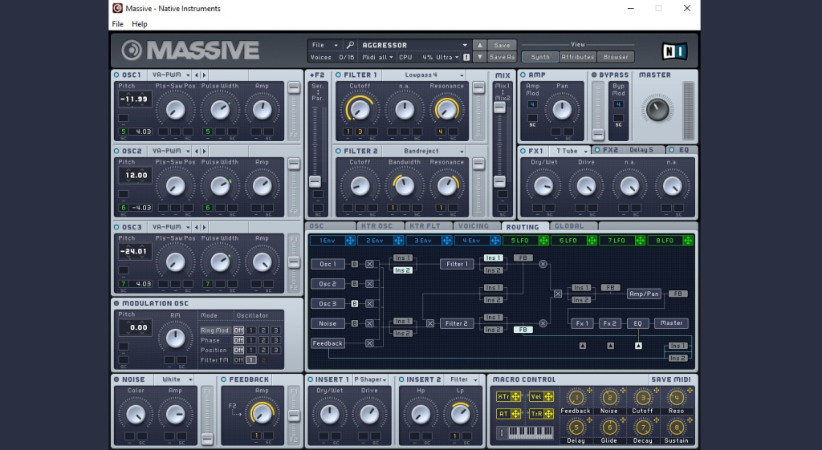Viewport: 822px width, 450px height.
Task: Open Insert 1 P Shaper dropdown
Action: [370, 379]
